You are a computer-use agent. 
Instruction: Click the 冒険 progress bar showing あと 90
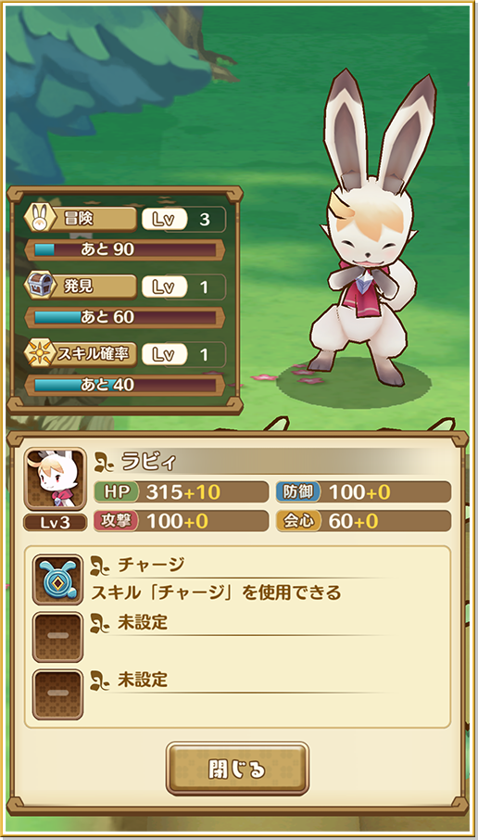click(125, 249)
